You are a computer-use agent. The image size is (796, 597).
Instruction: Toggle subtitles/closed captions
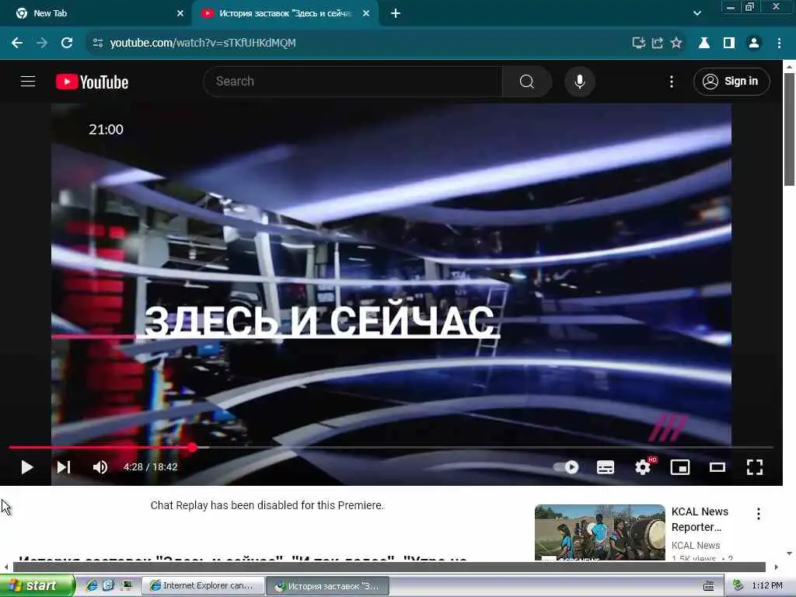coord(605,467)
